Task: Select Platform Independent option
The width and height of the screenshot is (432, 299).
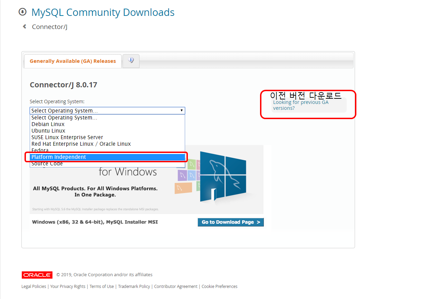Action: click(107, 157)
